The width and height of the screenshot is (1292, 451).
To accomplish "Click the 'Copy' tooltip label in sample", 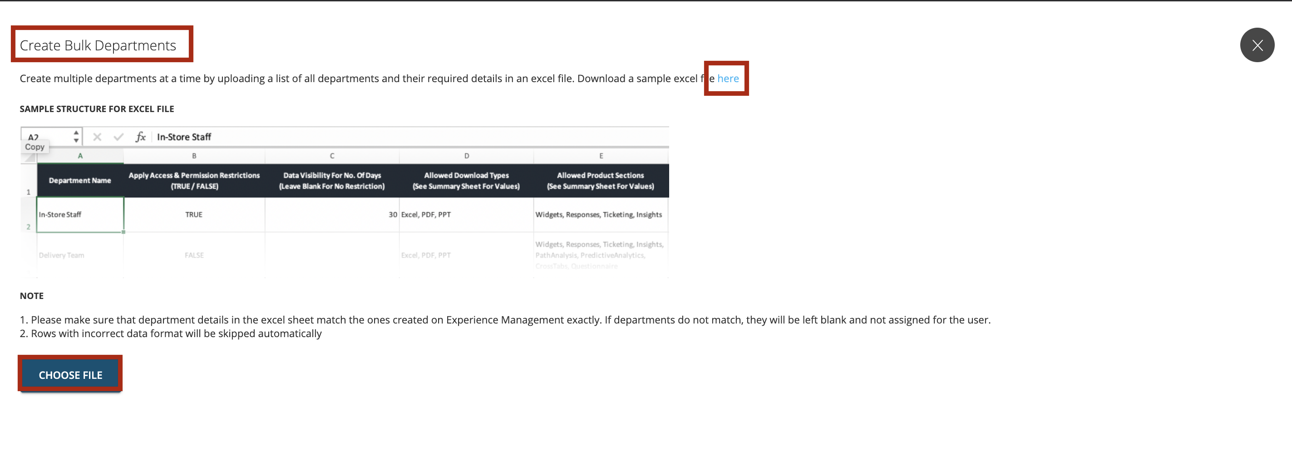I will pyautogui.click(x=35, y=147).
